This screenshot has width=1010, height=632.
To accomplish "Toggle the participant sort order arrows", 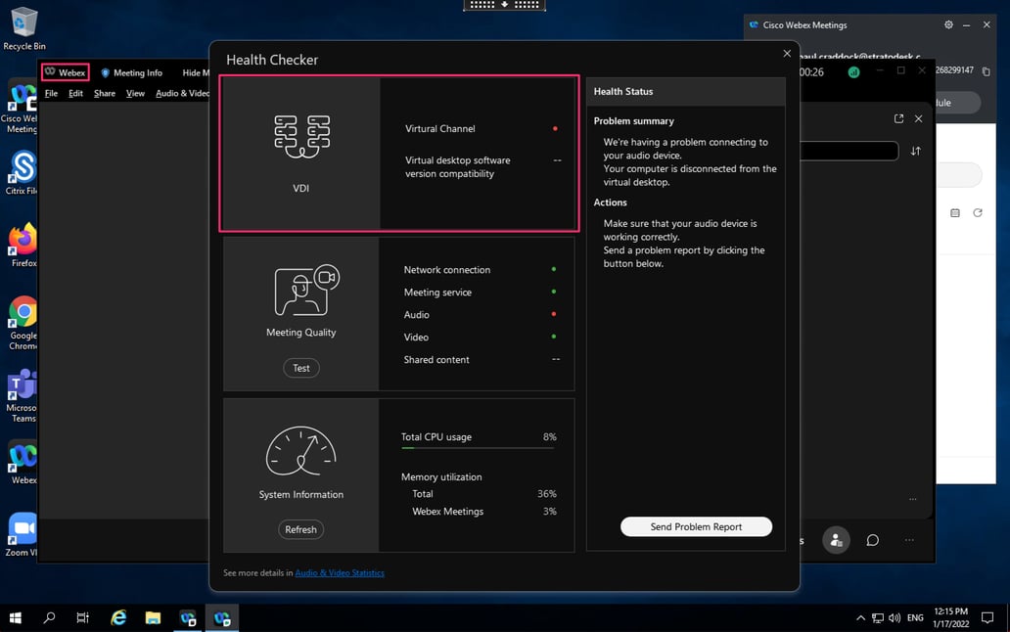I will (x=915, y=151).
